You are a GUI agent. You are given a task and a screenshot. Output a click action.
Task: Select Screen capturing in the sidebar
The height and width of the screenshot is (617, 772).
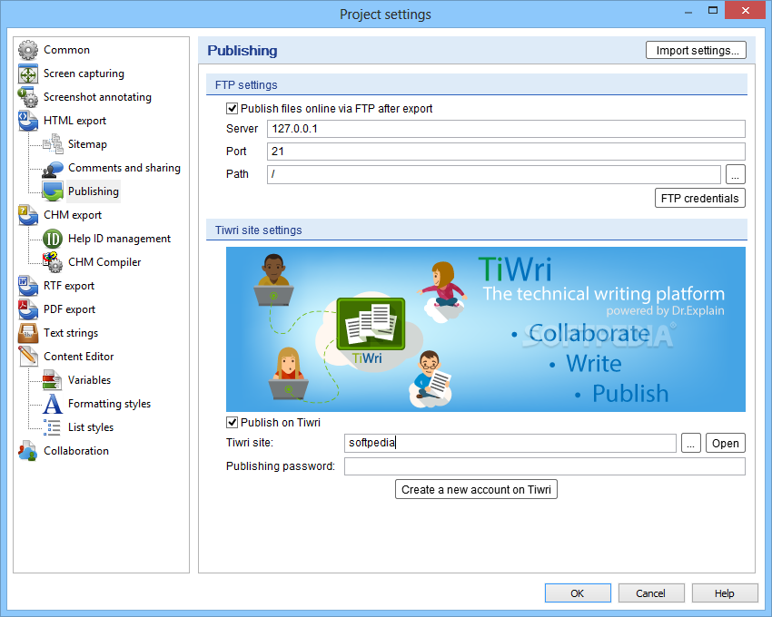click(84, 73)
